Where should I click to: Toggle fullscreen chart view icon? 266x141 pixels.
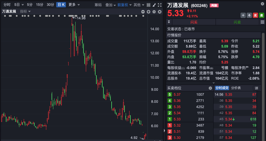(160, 5)
